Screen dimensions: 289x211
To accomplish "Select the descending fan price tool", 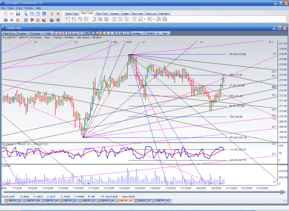I will (150, 19).
